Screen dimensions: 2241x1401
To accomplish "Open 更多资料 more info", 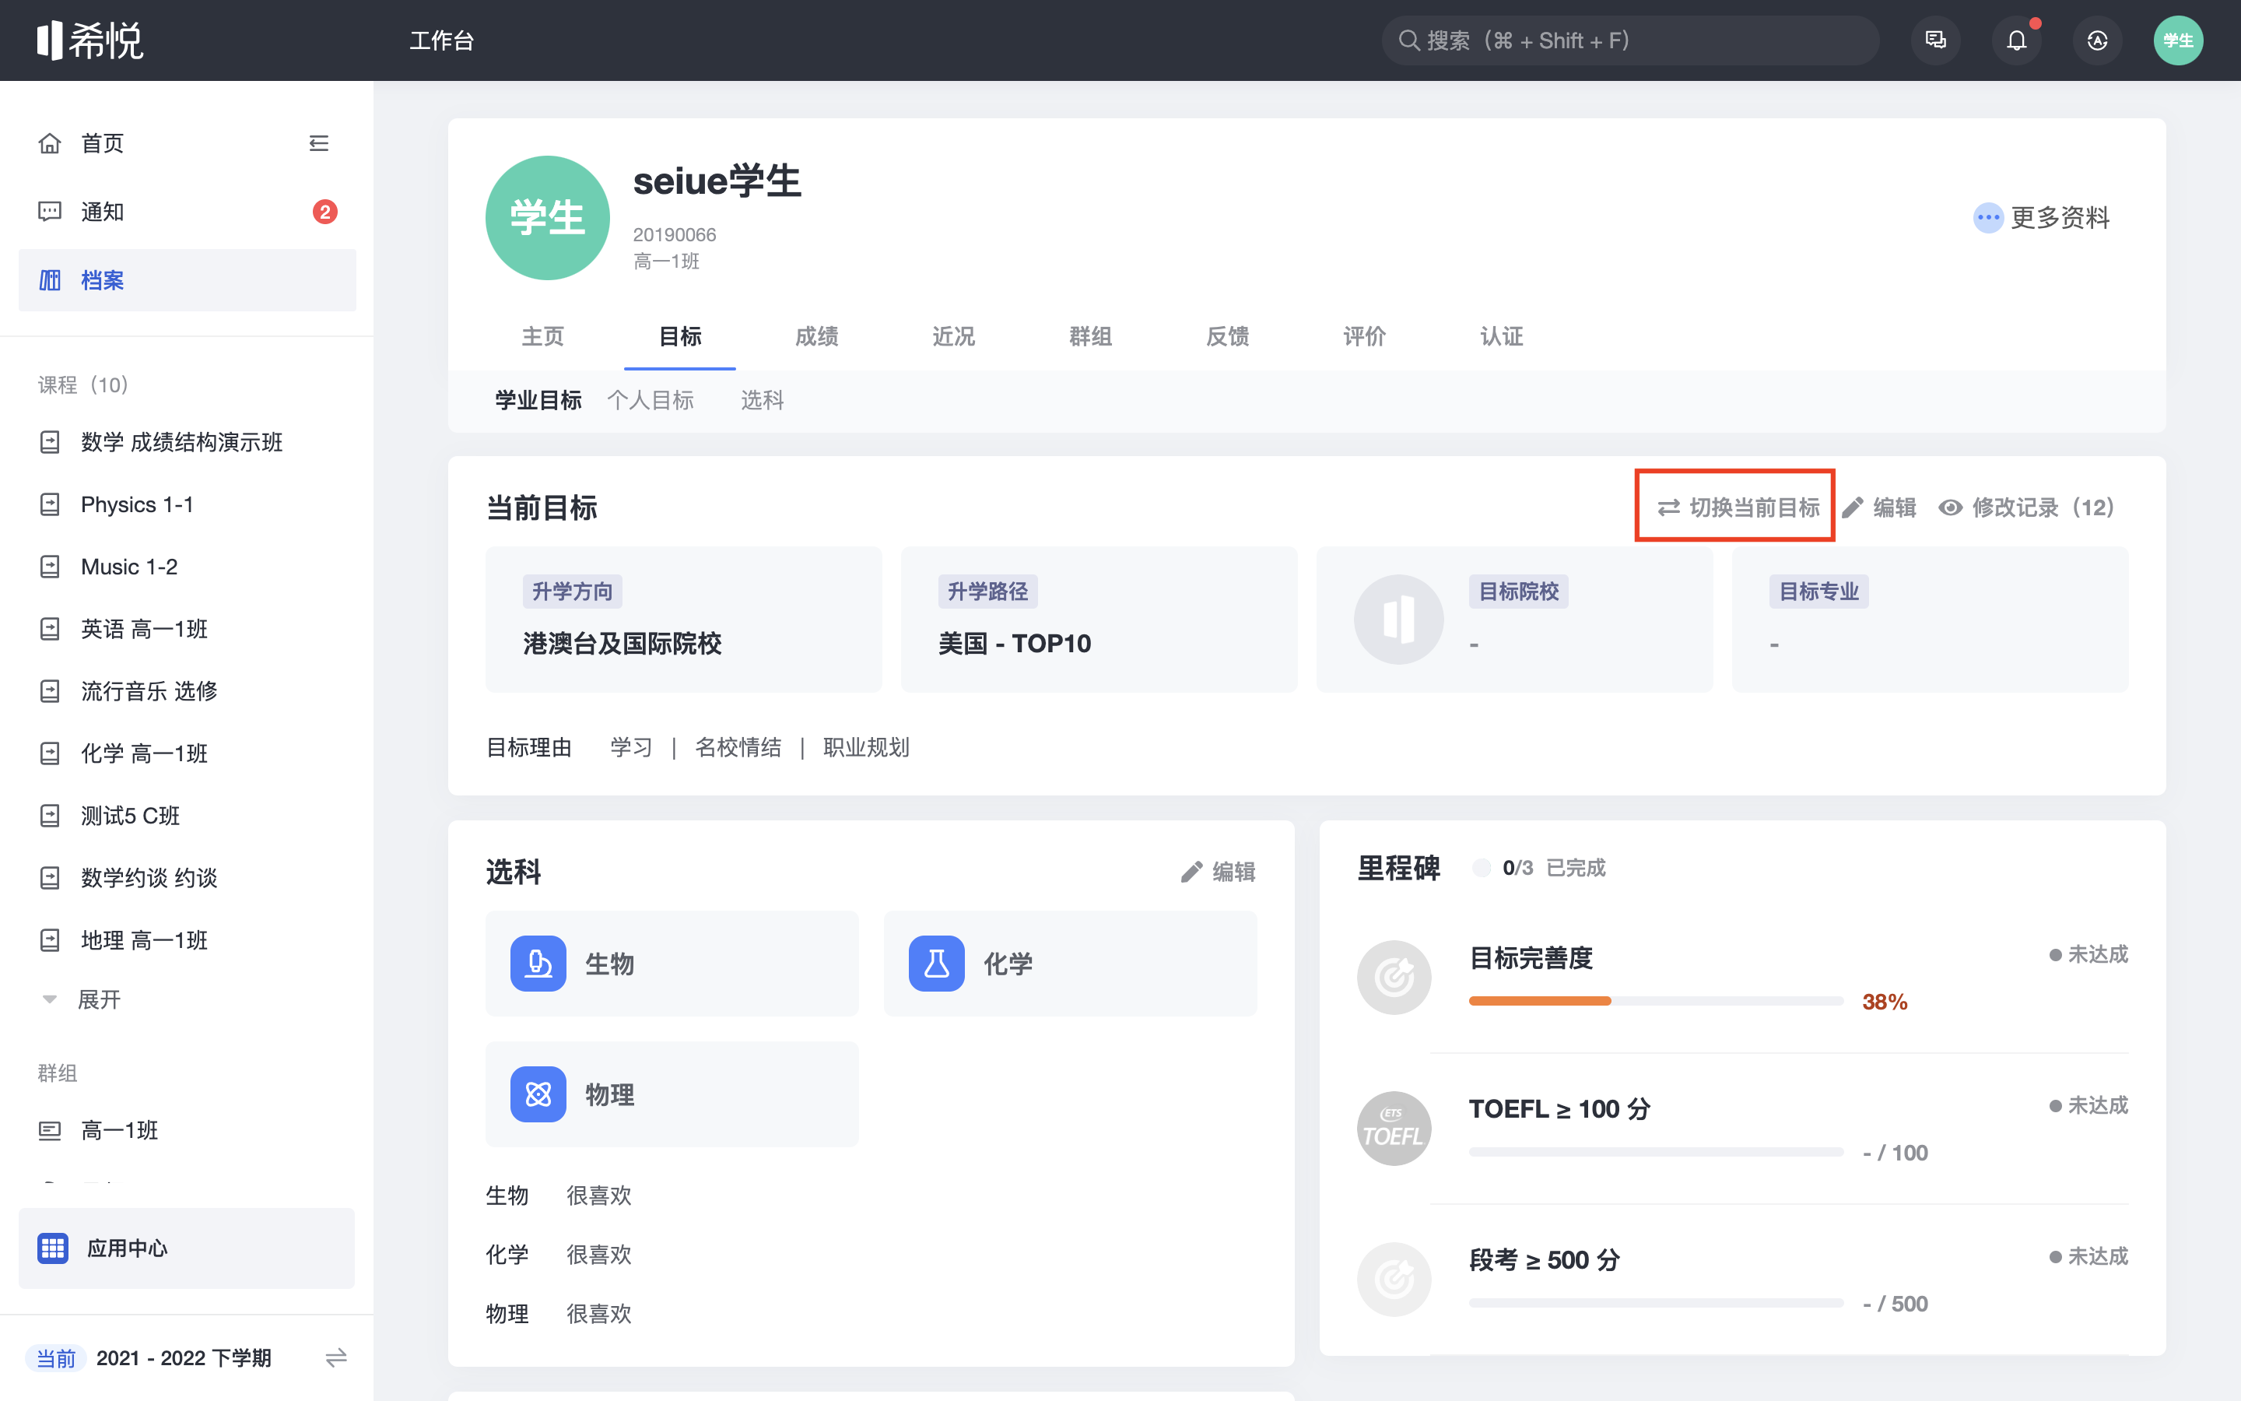I will [2042, 218].
